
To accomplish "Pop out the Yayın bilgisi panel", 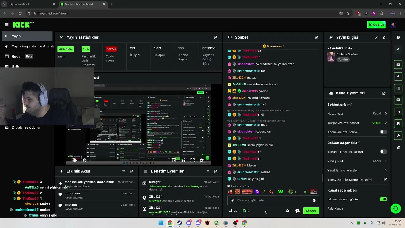I will click(384, 37).
